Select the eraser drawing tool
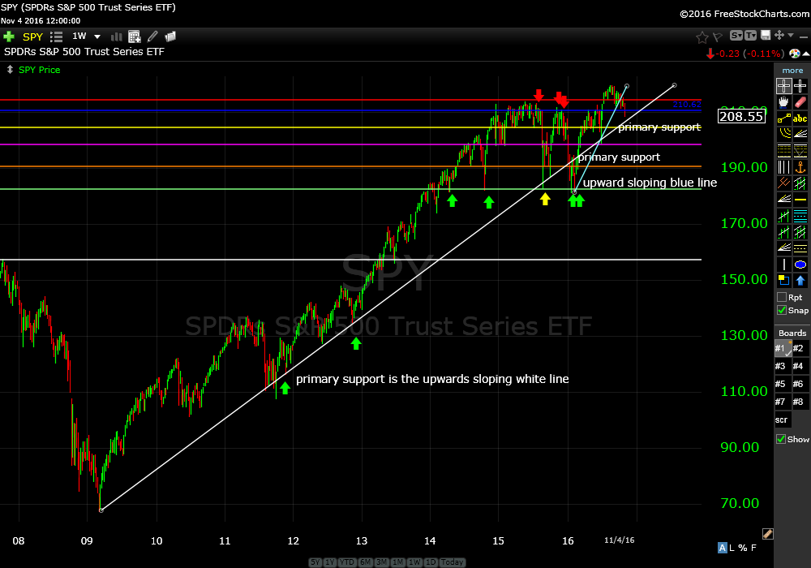 800,102
